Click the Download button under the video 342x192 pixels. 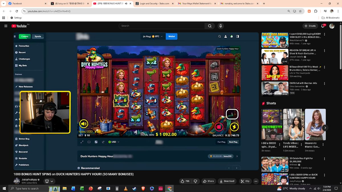tap(227, 181)
